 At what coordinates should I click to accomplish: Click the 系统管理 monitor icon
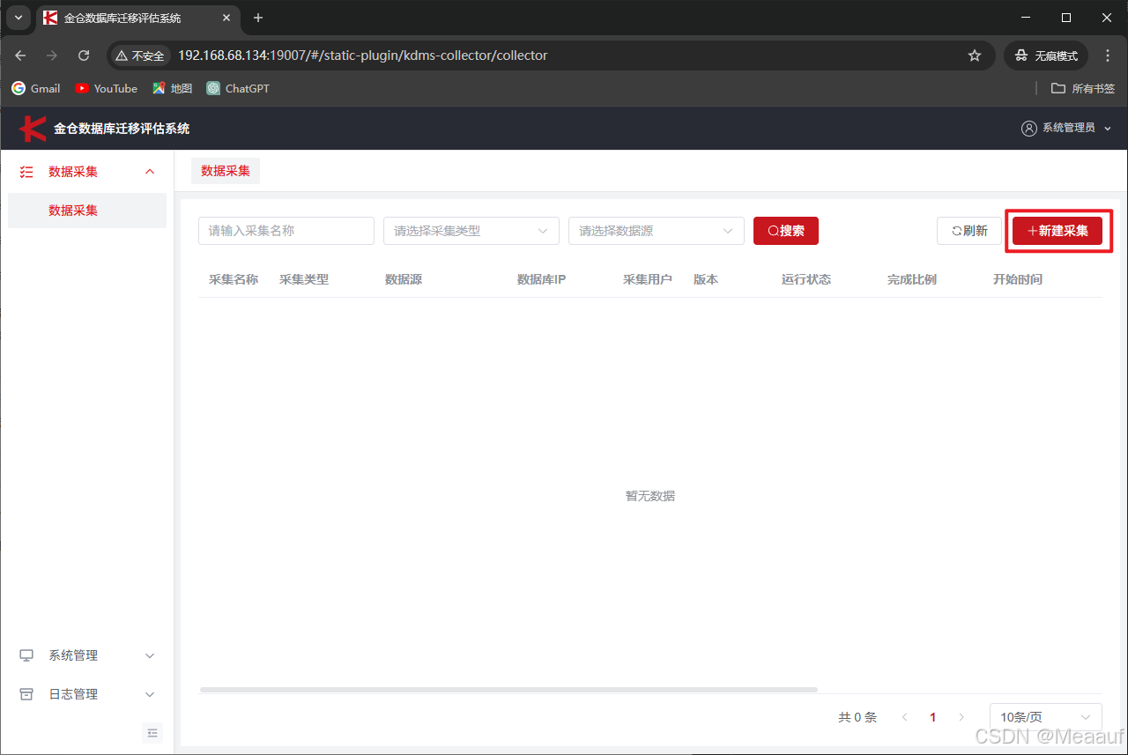[x=26, y=655]
